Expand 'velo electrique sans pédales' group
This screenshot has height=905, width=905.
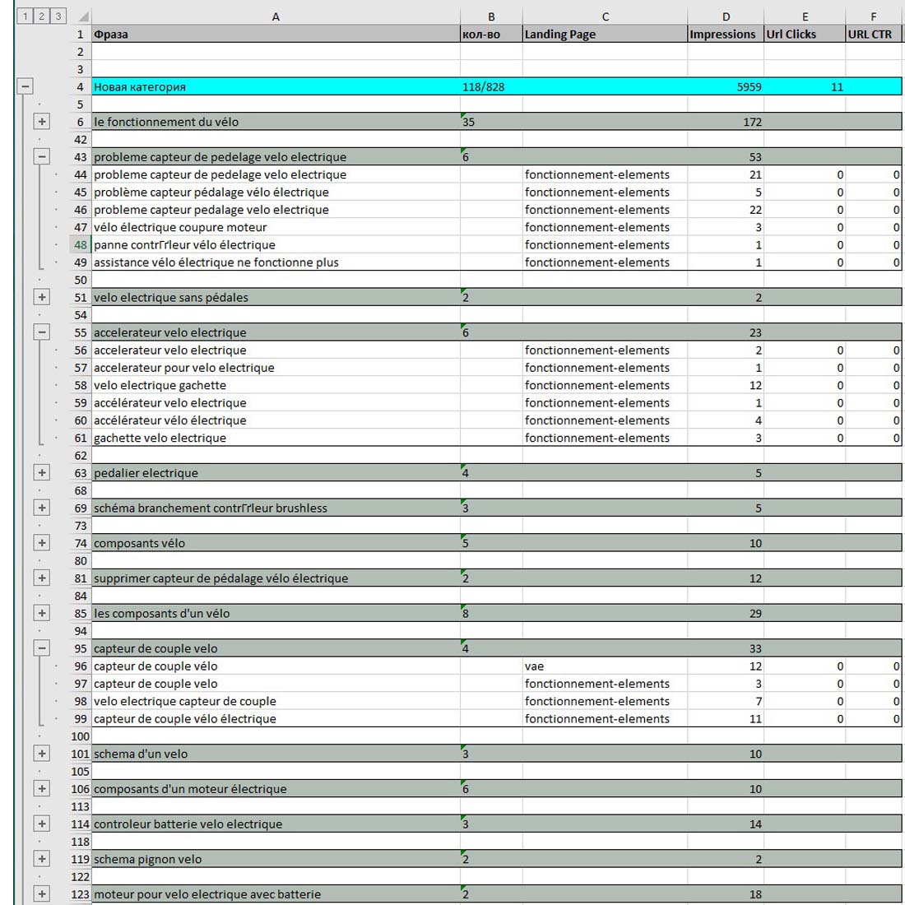pos(42,297)
